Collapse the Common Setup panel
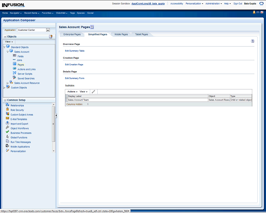This screenshot has width=266, height=213. click(5, 100)
